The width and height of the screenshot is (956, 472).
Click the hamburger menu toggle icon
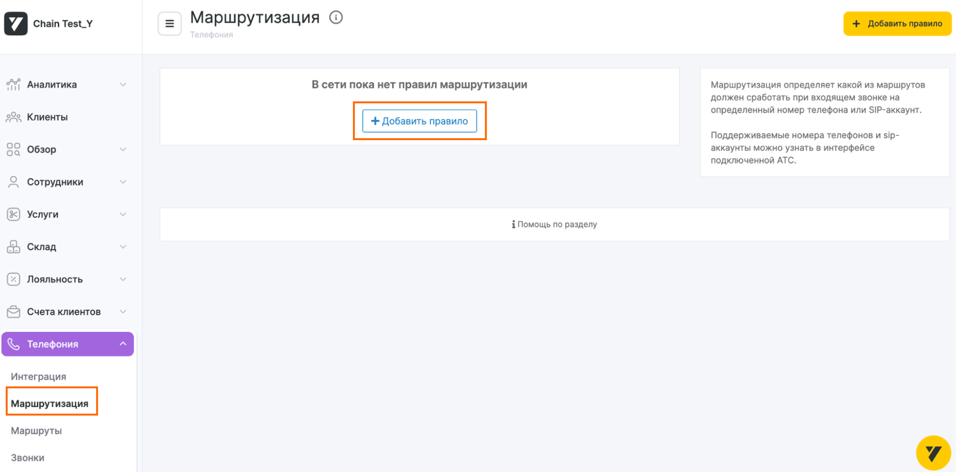click(x=169, y=23)
